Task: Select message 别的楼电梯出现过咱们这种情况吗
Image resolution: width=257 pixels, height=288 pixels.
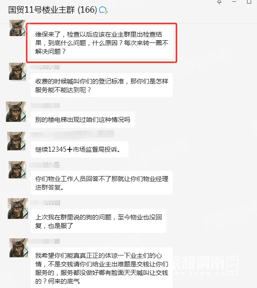Action: (x=83, y=120)
